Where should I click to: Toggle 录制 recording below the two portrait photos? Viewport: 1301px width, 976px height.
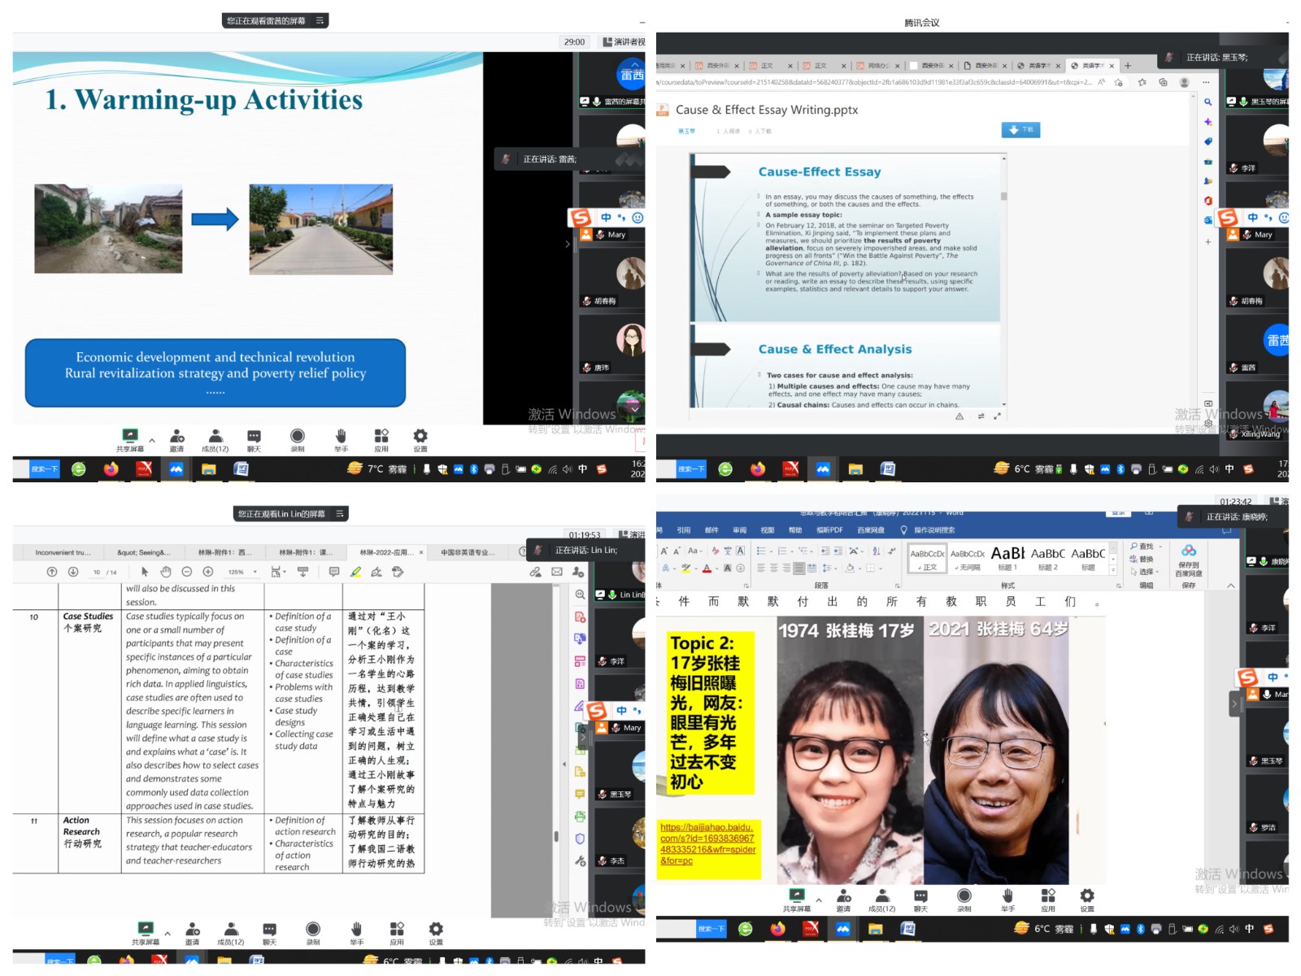[964, 896]
